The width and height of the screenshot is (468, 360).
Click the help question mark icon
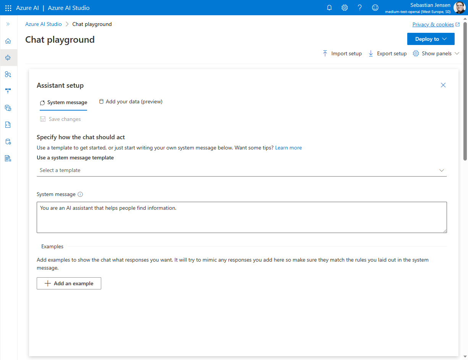(360, 8)
